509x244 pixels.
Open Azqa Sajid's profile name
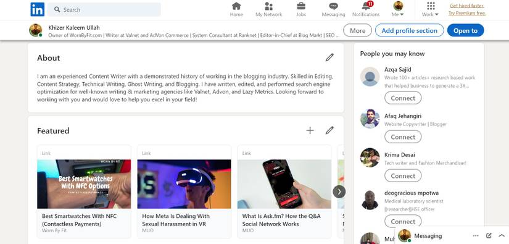click(398, 70)
